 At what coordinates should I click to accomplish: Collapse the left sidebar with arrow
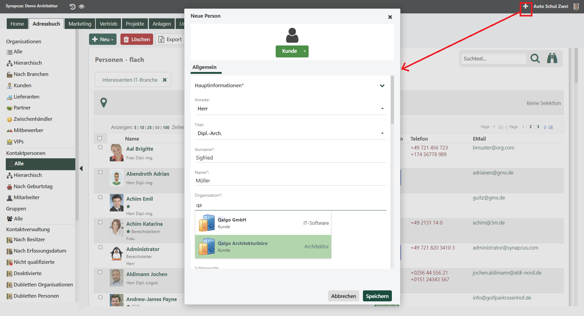click(81, 168)
